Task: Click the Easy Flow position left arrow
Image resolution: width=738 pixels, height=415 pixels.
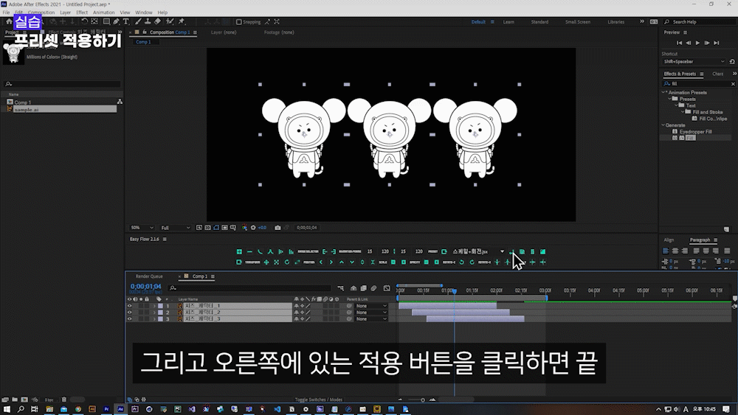Action: (321, 262)
